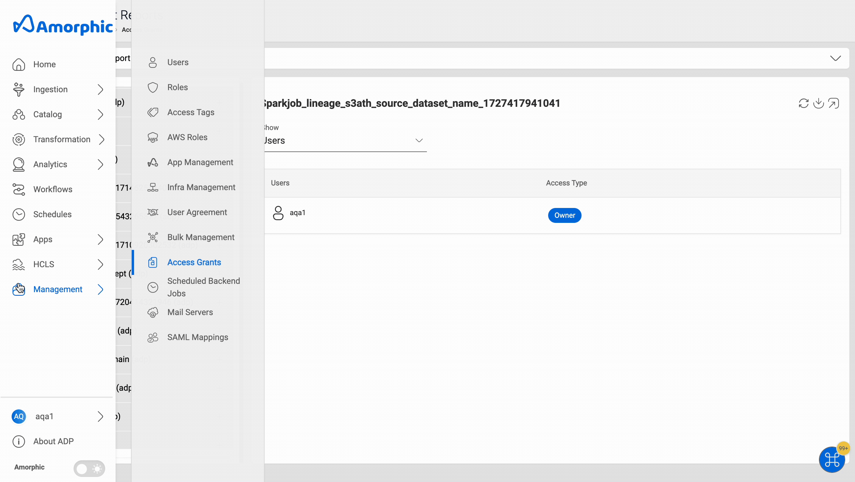Screen dimensions: 855x482
Task: Select AWS Roles menu item
Action: click(187, 137)
